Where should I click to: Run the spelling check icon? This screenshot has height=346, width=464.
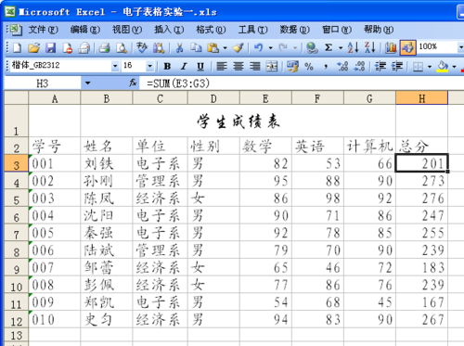coord(142,48)
